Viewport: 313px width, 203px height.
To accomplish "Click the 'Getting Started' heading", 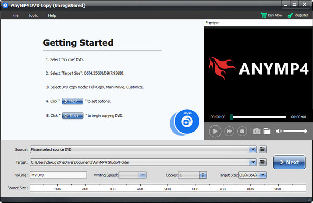I will (x=78, y=43).
